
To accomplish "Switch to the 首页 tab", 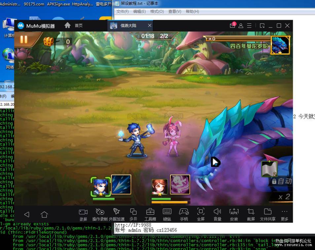I will [x=79, y=26].
